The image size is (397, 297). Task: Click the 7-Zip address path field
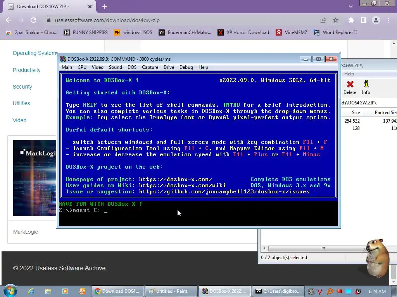click(x=369, y=103)
